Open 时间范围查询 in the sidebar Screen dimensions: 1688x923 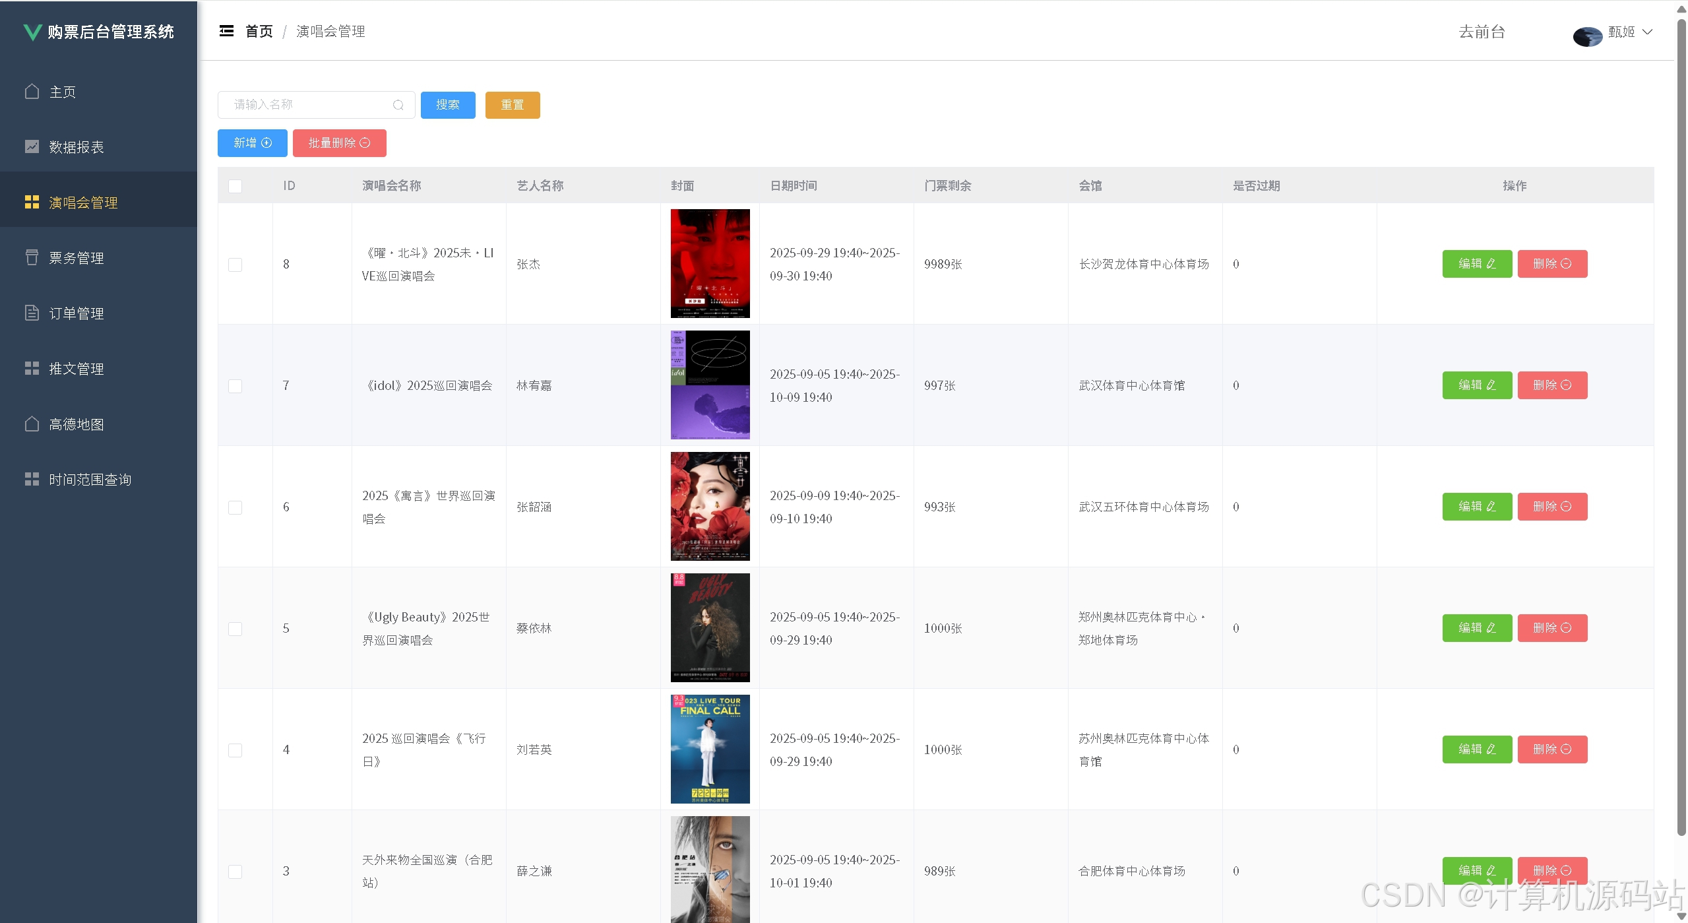[99, 480]
